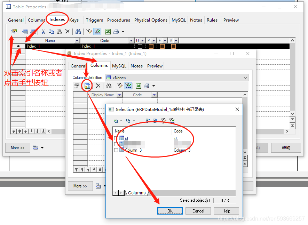Check the blurred middle column checkbox
The height and width of the screenshot is (225, 308).
pos(116,144)
